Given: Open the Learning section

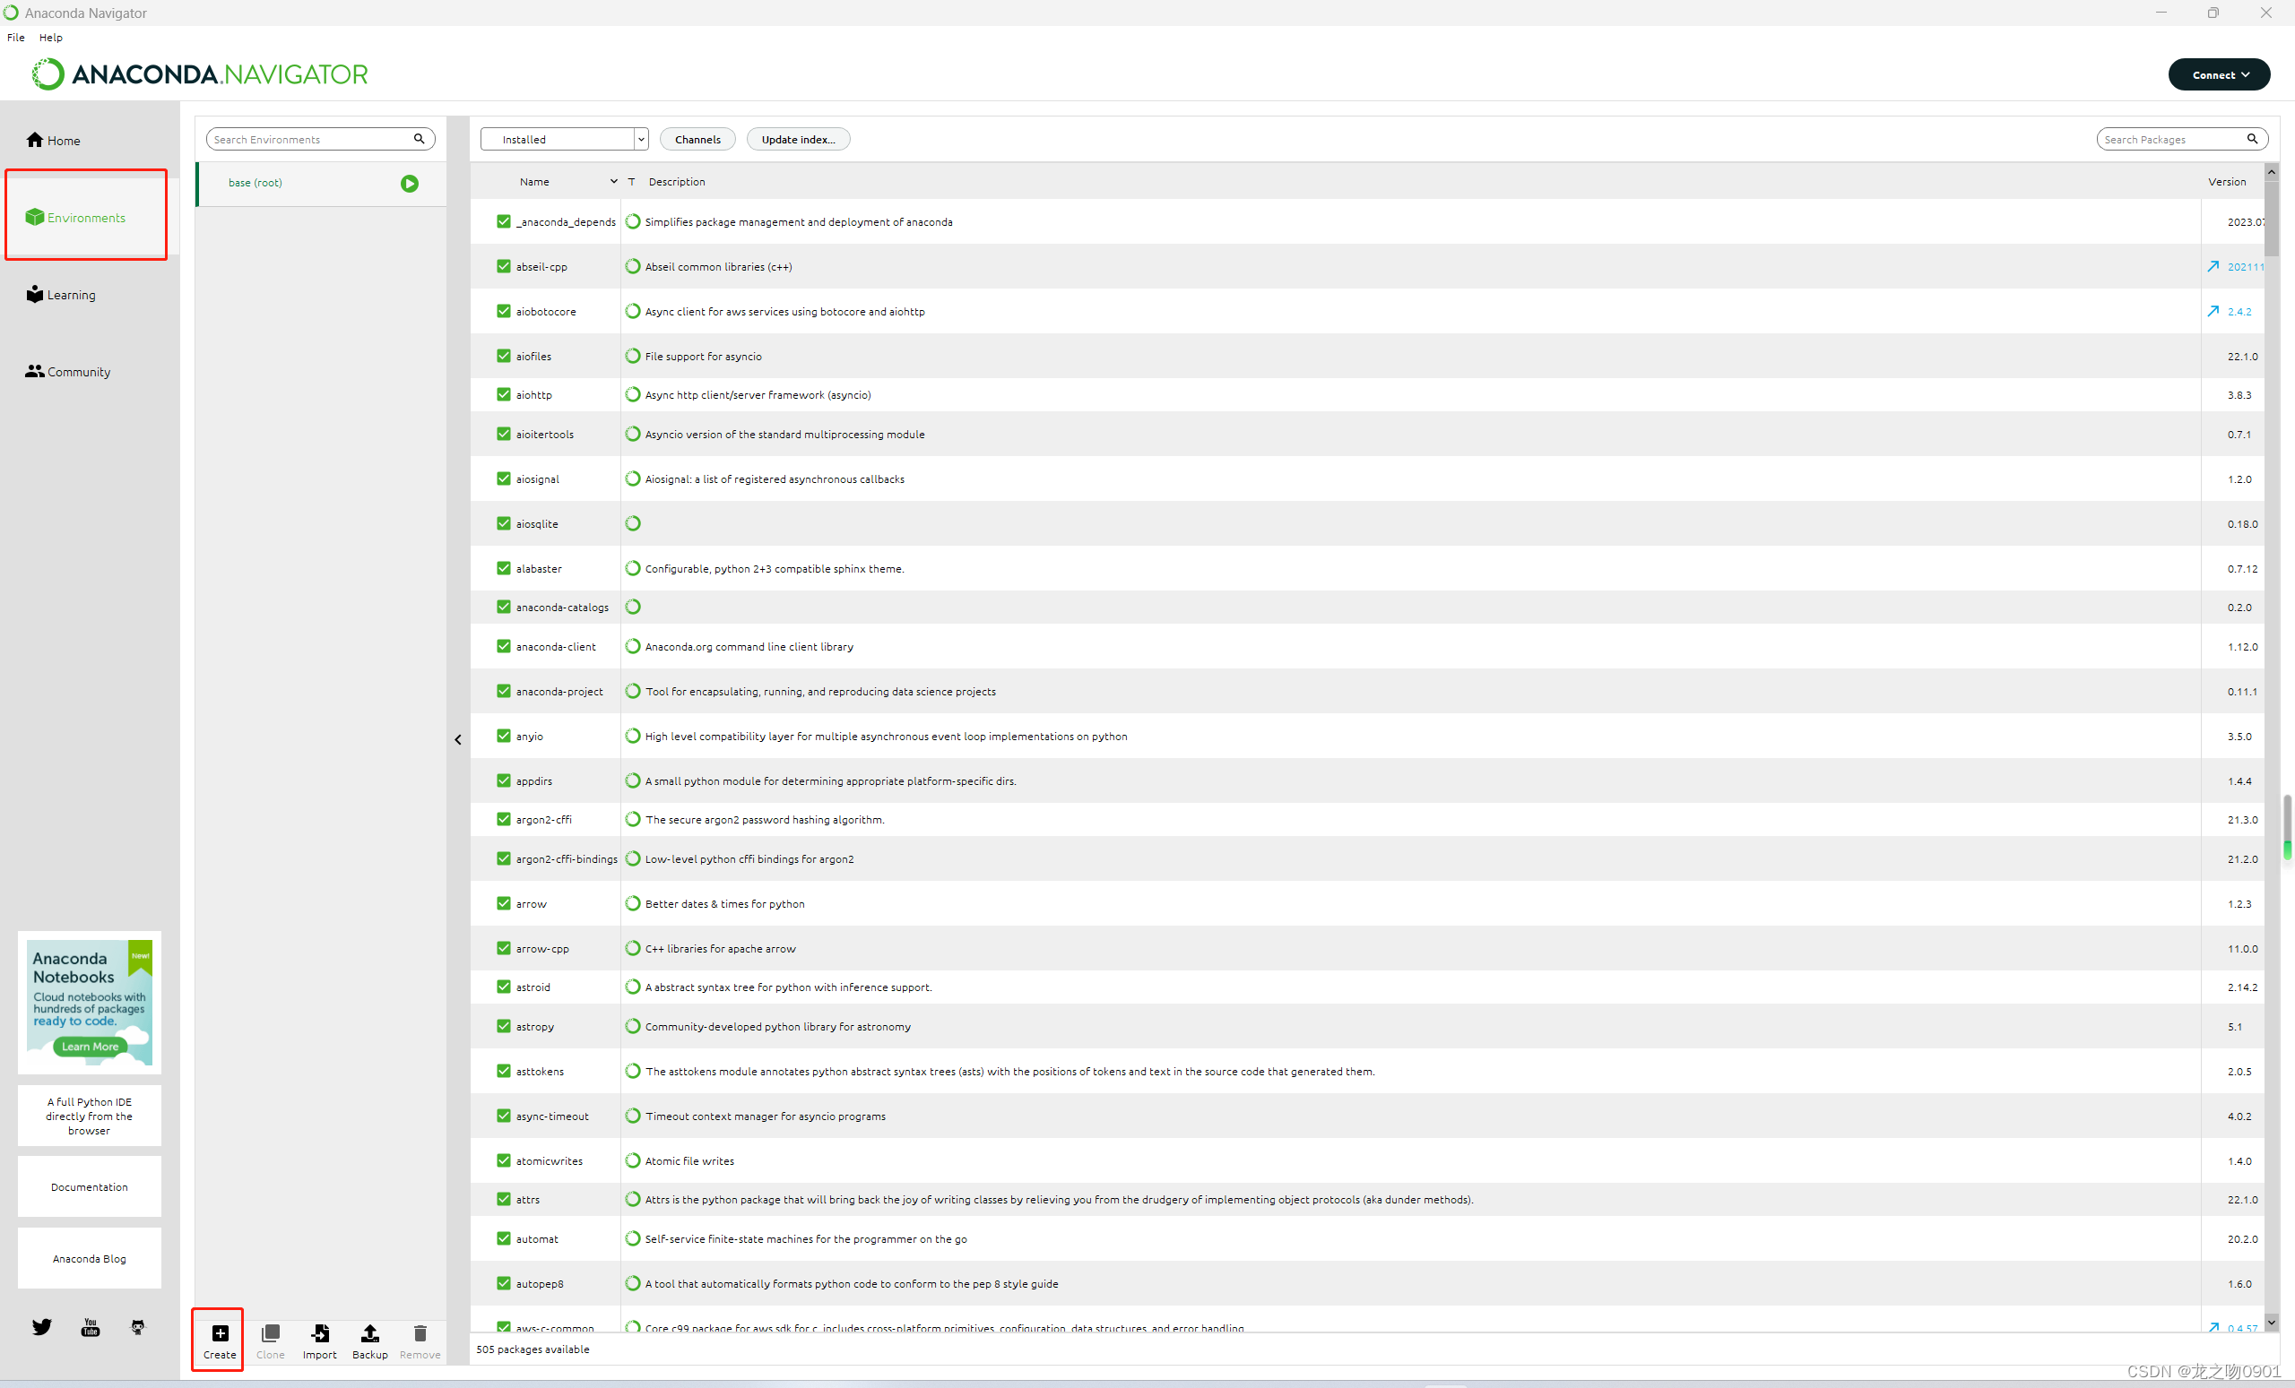Looking at the screenshot, I should pyautogui.click(x=61, y=294).
